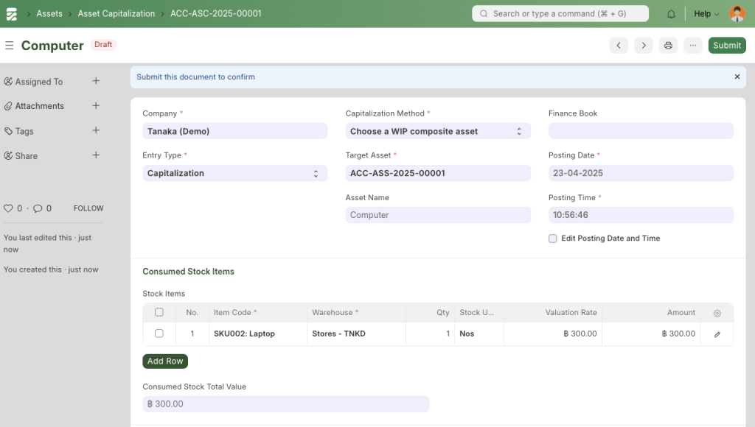Open the stock table settings gear
755x427 pixels.
point(717,313)
